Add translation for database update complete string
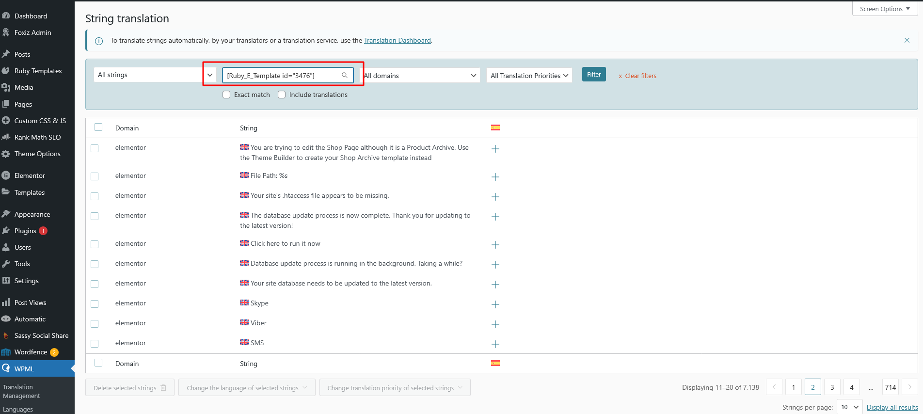The width and height of the screenshot is (923, 414). click(x=495, y=217)
